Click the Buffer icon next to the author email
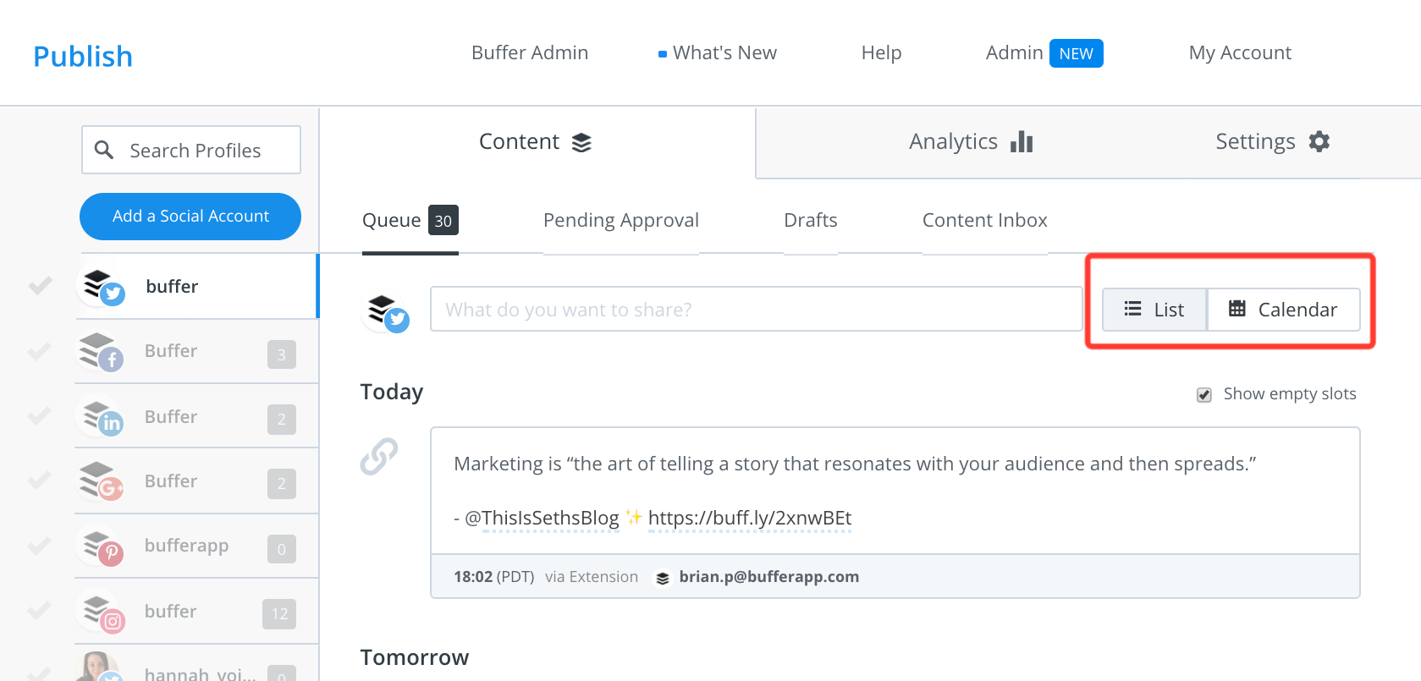Screen dimensions: 1421x681 coord(663,578)
